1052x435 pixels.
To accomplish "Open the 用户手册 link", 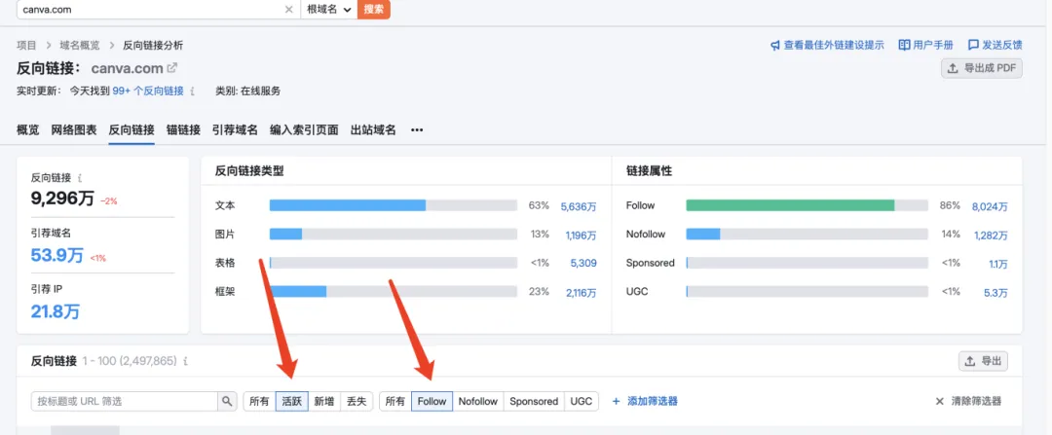I will pyautogui.click(x=926, y=45).
